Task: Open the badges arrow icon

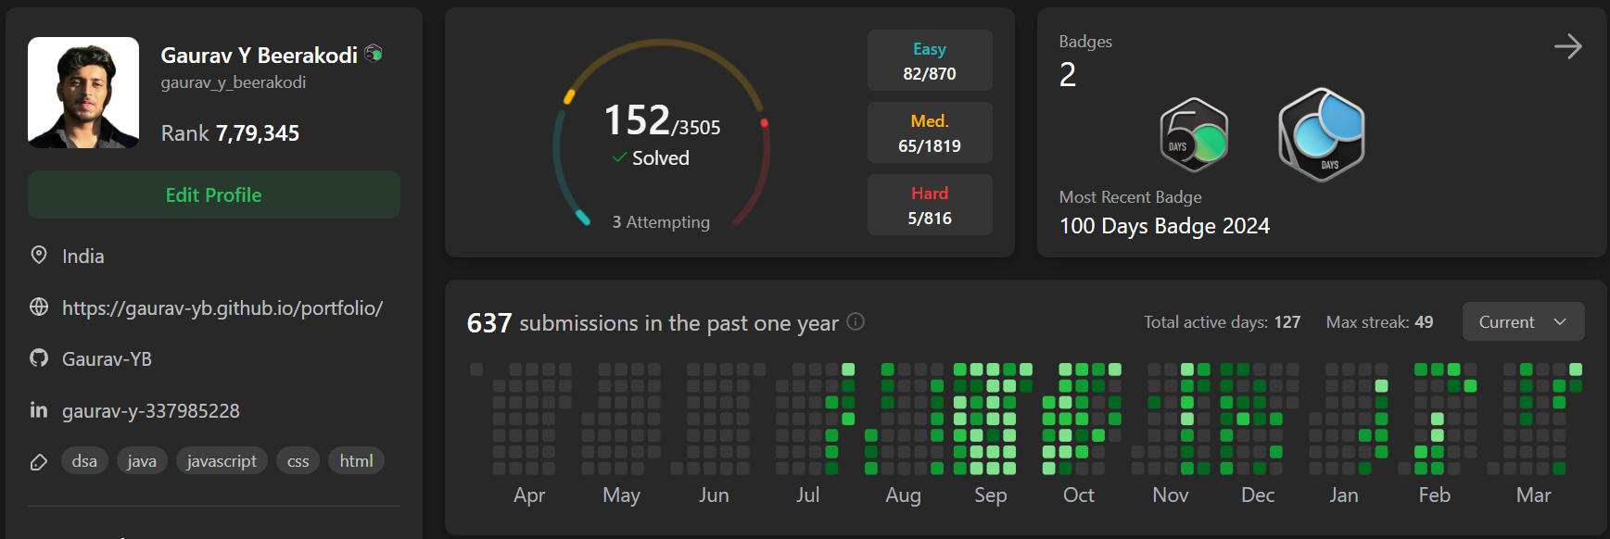Action: tap(1567, 46)
